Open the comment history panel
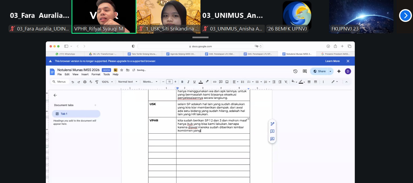This screenshot has height=183, width=413. pos(305,71)
